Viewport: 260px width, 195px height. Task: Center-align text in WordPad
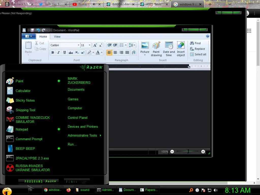tap(115, 53)
